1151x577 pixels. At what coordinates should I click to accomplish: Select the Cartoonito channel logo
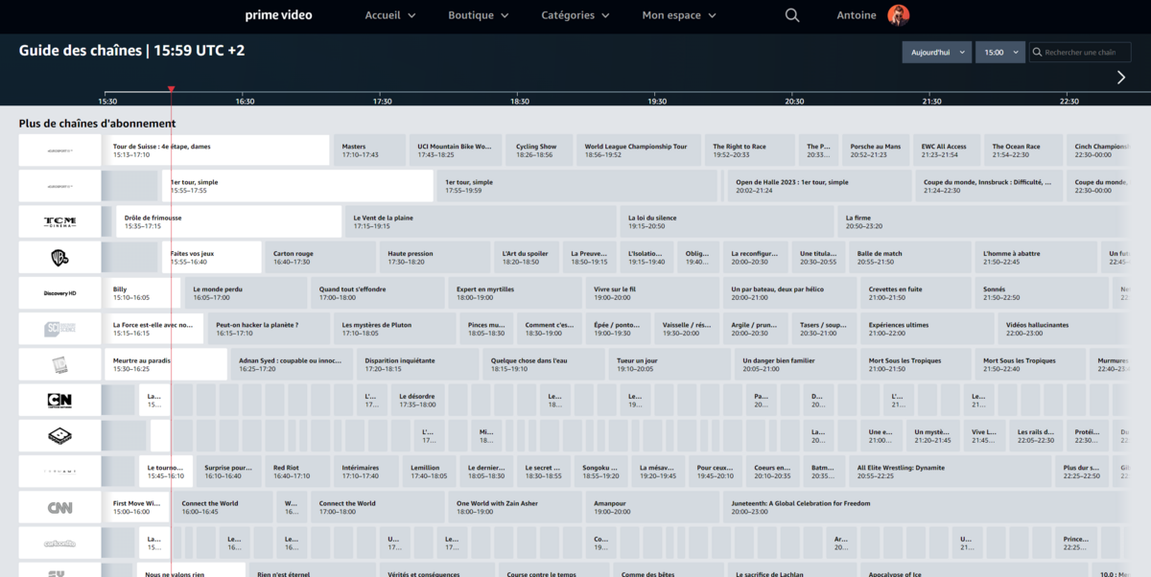point(59,542)
